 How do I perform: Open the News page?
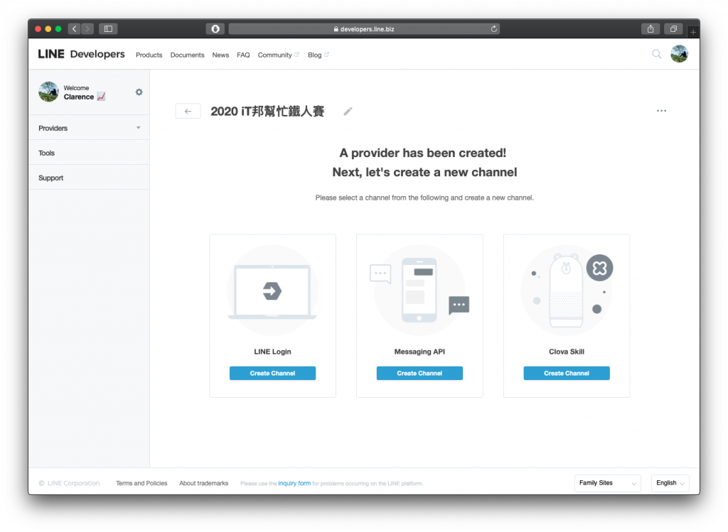(220, 55)
